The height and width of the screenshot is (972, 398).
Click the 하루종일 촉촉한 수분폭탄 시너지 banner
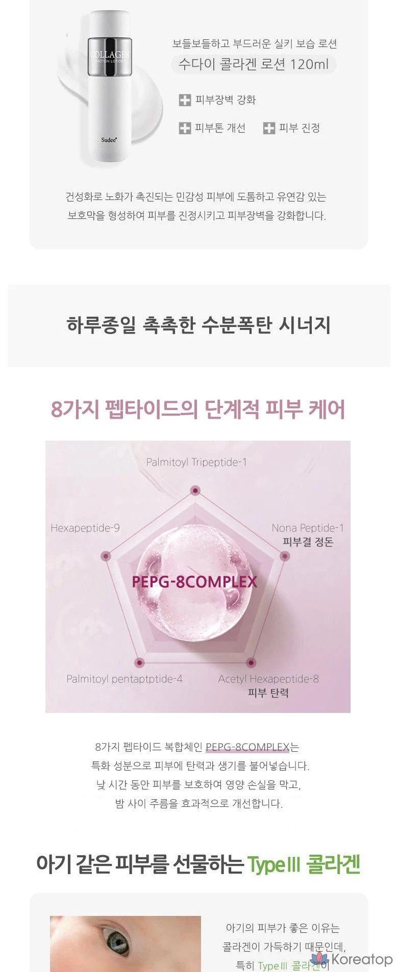(x=199, y=325)
